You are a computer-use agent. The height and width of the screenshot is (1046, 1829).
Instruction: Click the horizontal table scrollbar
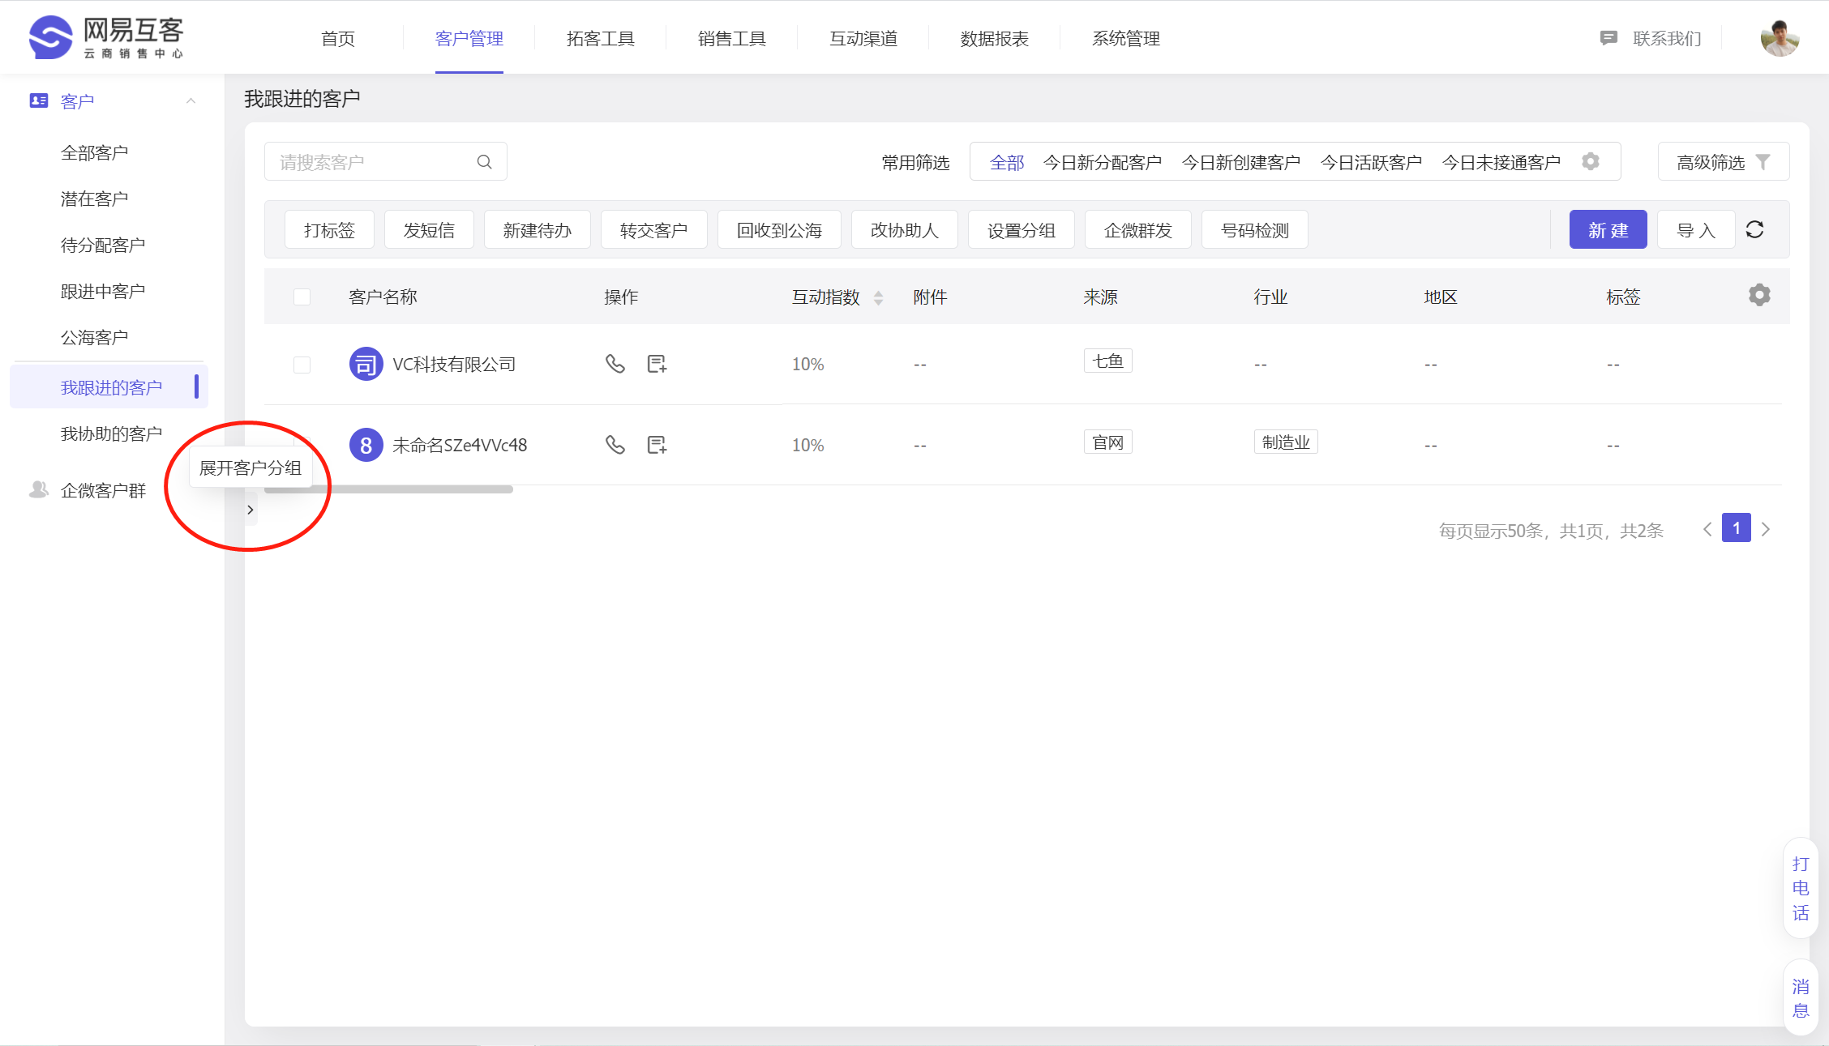click(389, 489)
